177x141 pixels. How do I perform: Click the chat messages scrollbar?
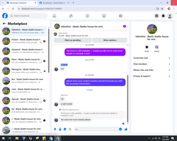point(127,99)
